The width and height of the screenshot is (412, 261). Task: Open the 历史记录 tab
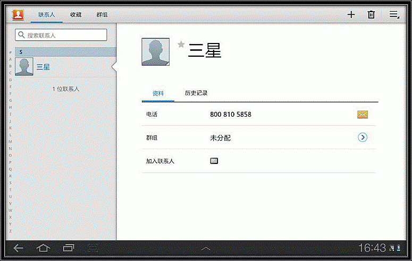click(196, 93)
